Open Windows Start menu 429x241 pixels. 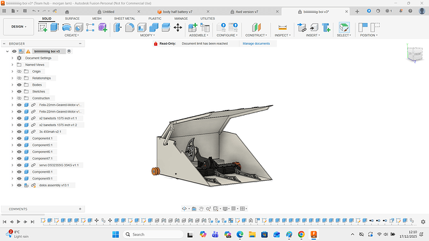[x=116, y=234]
